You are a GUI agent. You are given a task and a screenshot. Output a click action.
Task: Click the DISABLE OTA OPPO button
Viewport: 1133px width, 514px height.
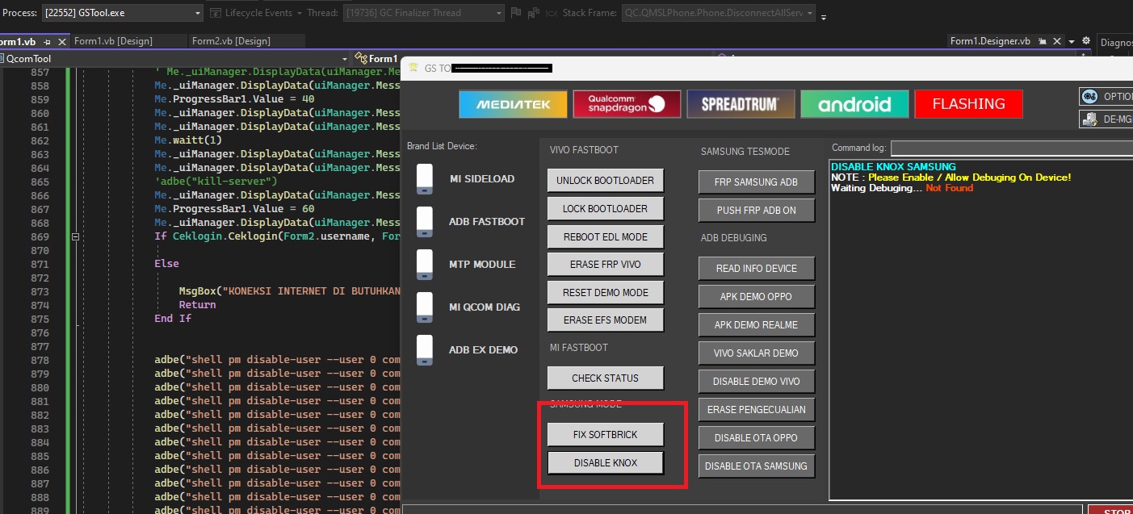[757, 437]
